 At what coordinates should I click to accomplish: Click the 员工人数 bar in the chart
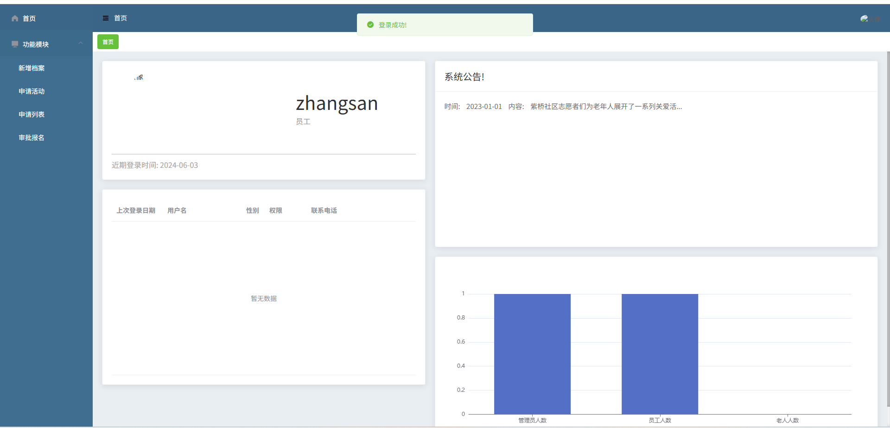(660, 354)
